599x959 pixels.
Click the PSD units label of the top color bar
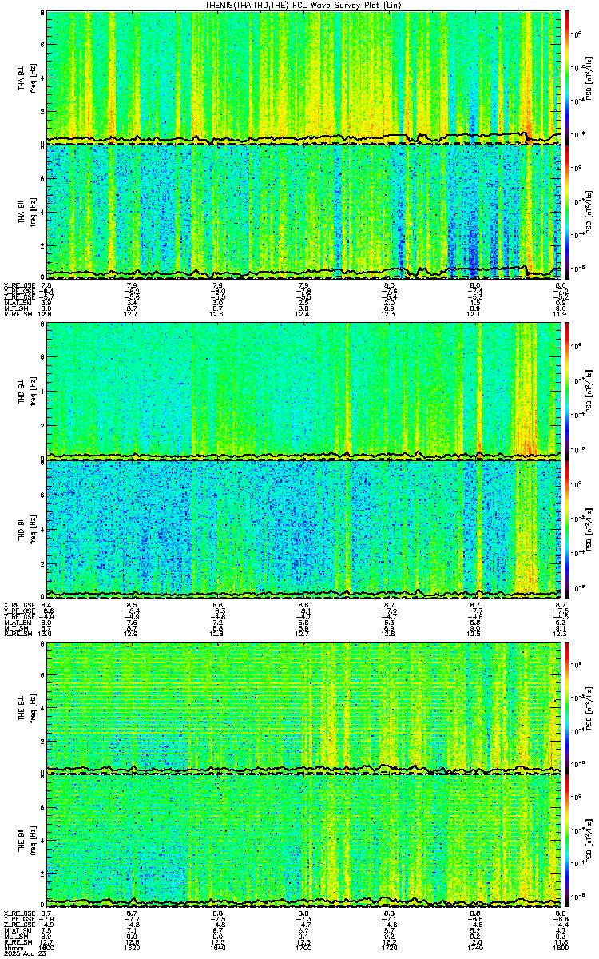[589, 77]
